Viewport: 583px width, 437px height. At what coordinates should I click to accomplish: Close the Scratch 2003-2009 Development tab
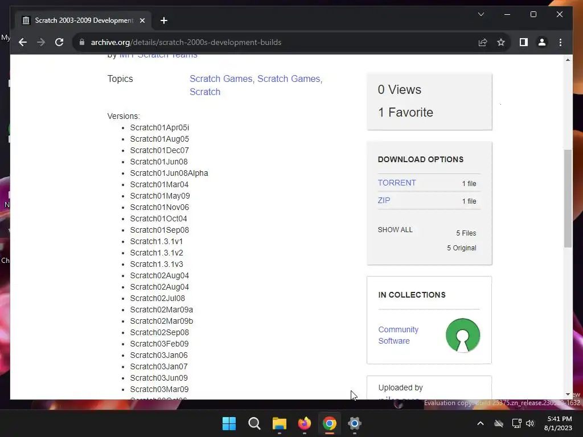click(x=142, y=20)
